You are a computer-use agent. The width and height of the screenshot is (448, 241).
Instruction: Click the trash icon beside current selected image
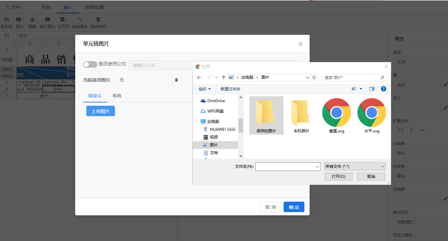176,80
